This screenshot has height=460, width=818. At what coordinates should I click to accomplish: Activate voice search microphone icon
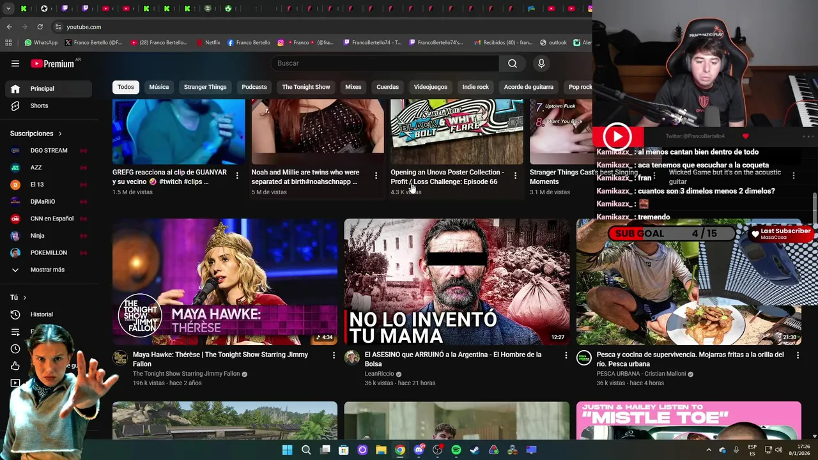pyautogui.click(x=541, y=63)
